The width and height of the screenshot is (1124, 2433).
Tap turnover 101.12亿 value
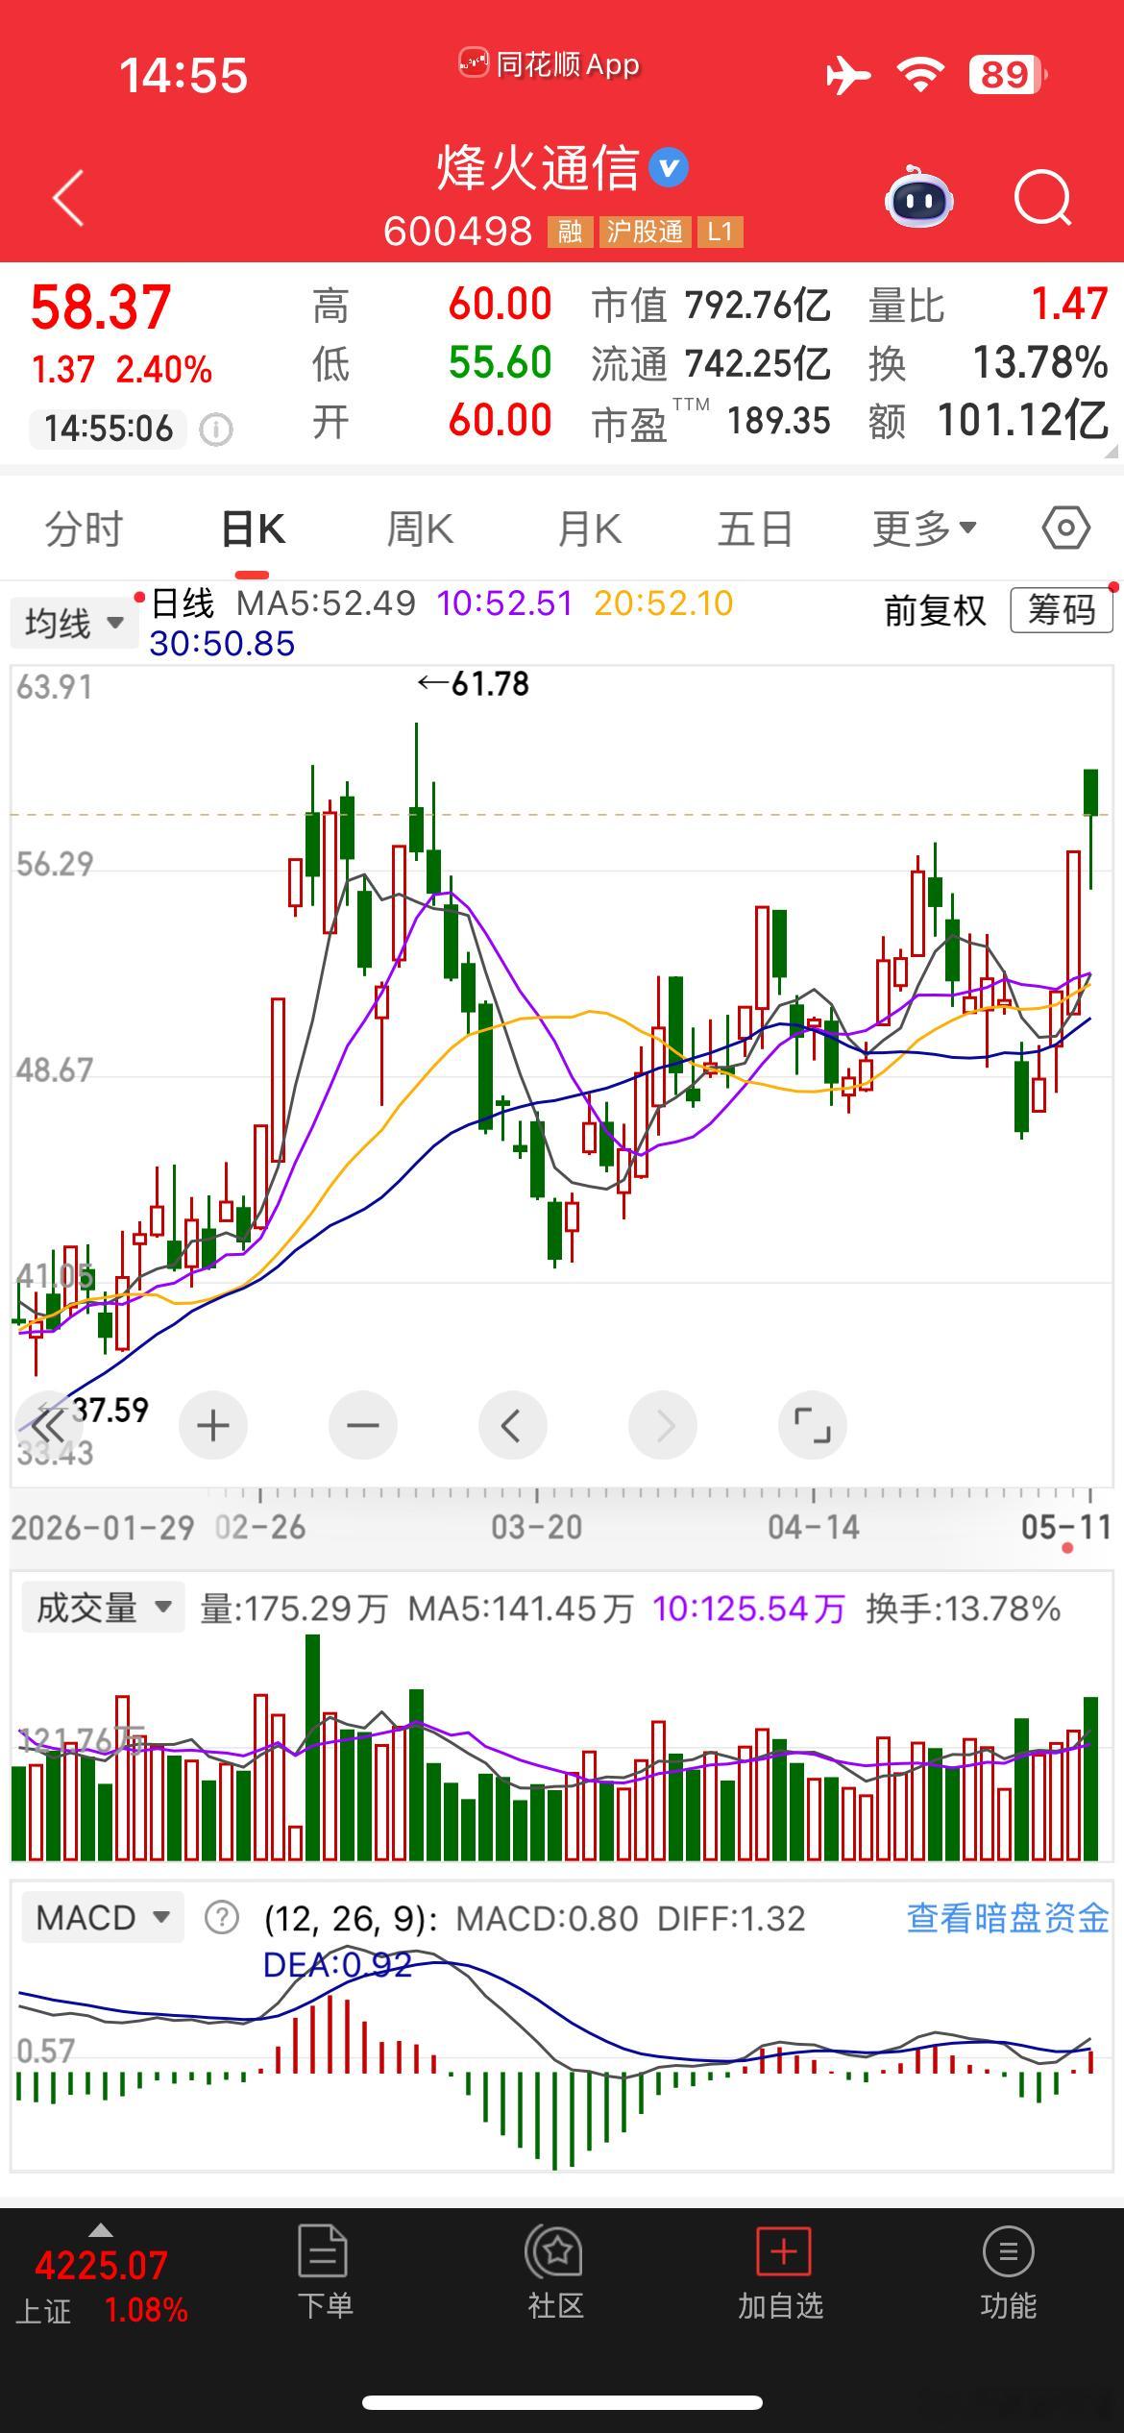pyautogui.click(x=1022, y=421)
